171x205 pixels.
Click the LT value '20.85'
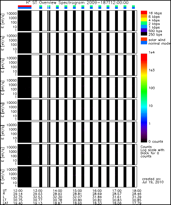[x=137, y=200]
